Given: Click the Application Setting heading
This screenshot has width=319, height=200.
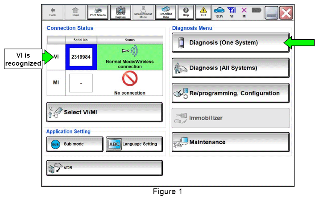Looking at the screenshot, I should pos(68,132).
